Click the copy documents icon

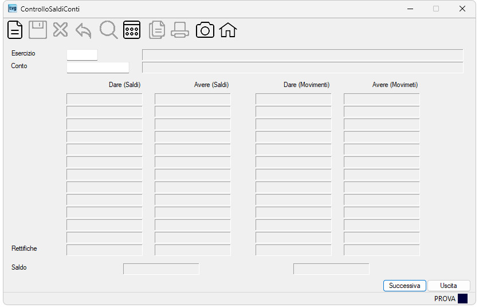click(x=157, y=30)
